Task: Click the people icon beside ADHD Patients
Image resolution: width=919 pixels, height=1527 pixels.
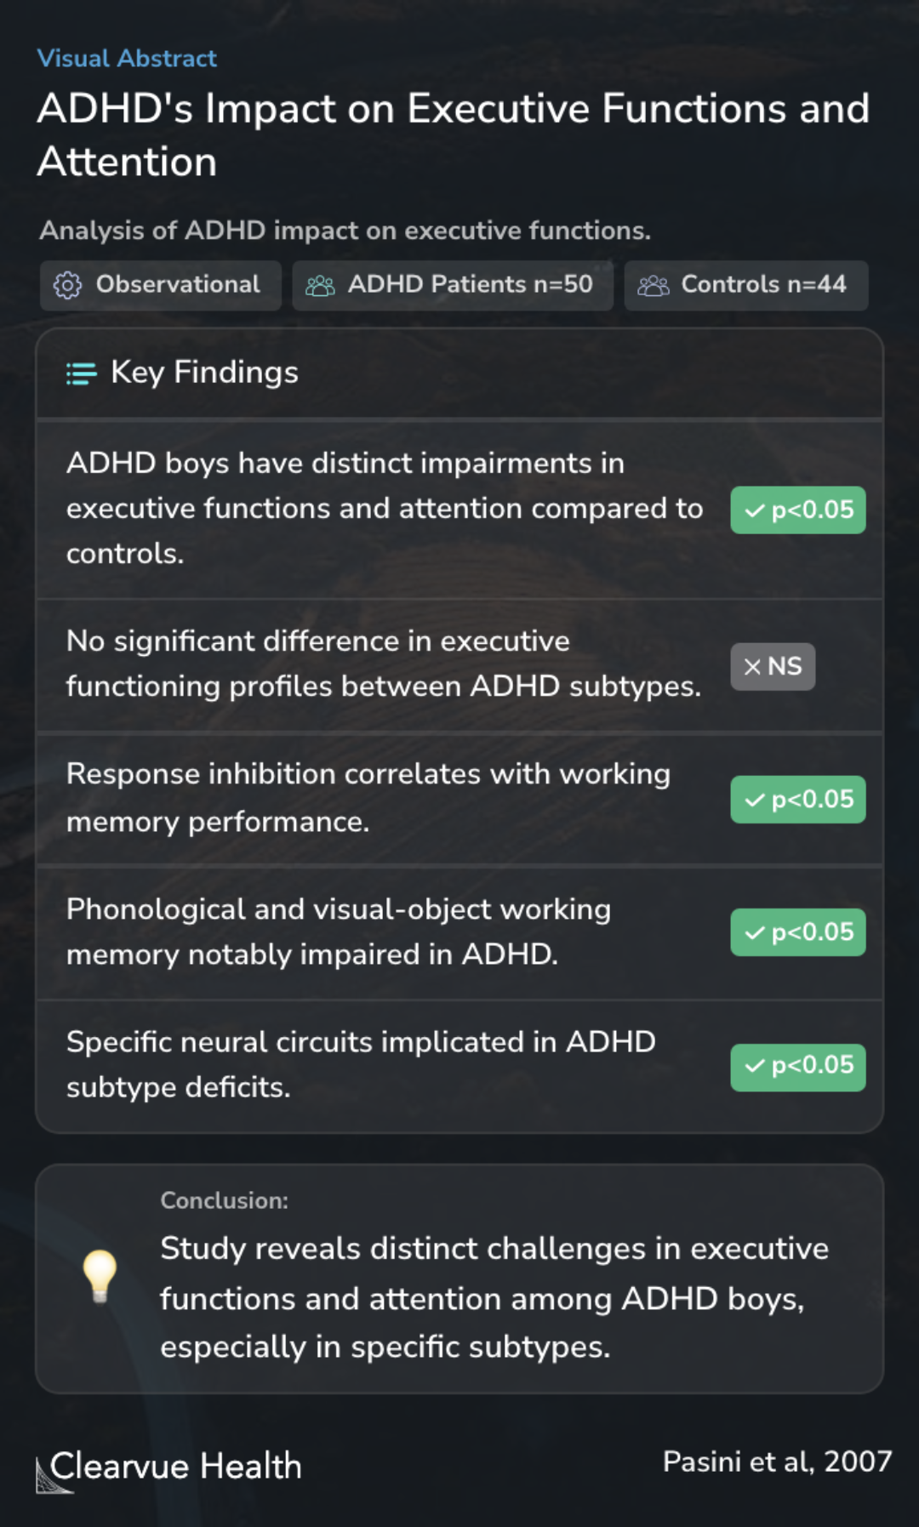Action: [x=320, y=285]
